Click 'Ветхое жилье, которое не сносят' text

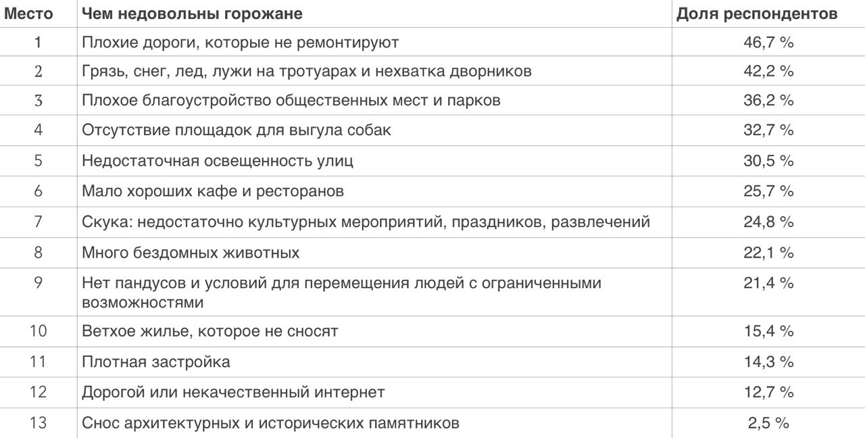[209, 331]
